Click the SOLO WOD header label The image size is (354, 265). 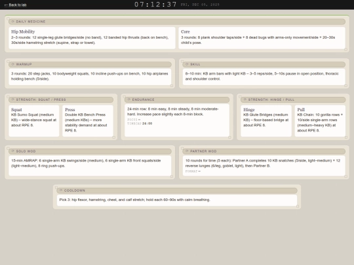[x=26, y=151]
